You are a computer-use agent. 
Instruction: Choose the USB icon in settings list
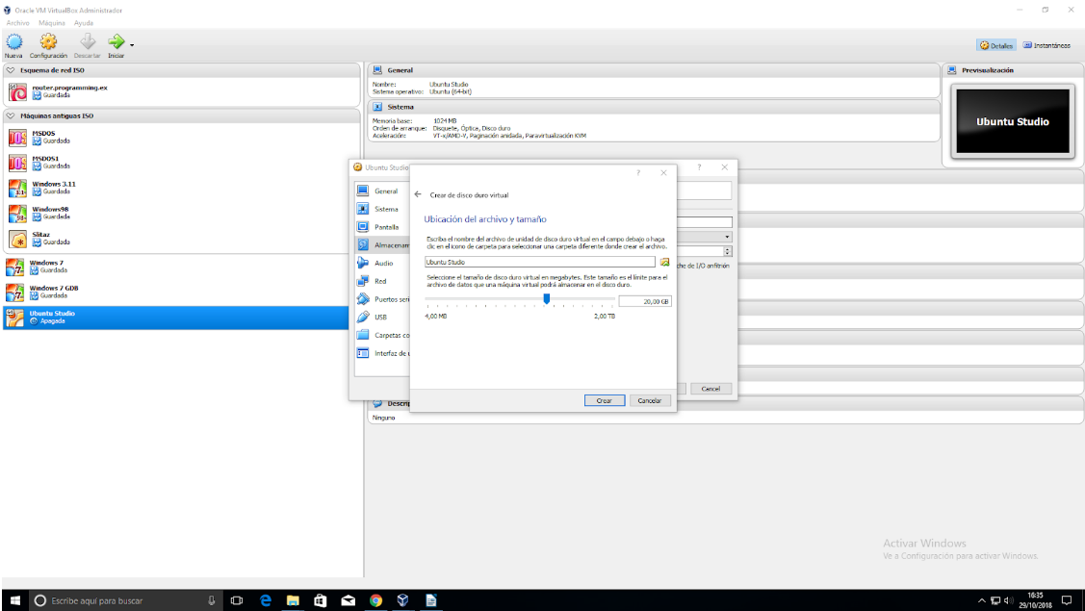point(363,317)
